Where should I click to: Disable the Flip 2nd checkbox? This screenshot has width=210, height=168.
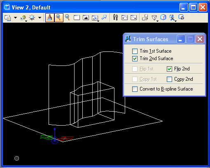tap(169, 69)
